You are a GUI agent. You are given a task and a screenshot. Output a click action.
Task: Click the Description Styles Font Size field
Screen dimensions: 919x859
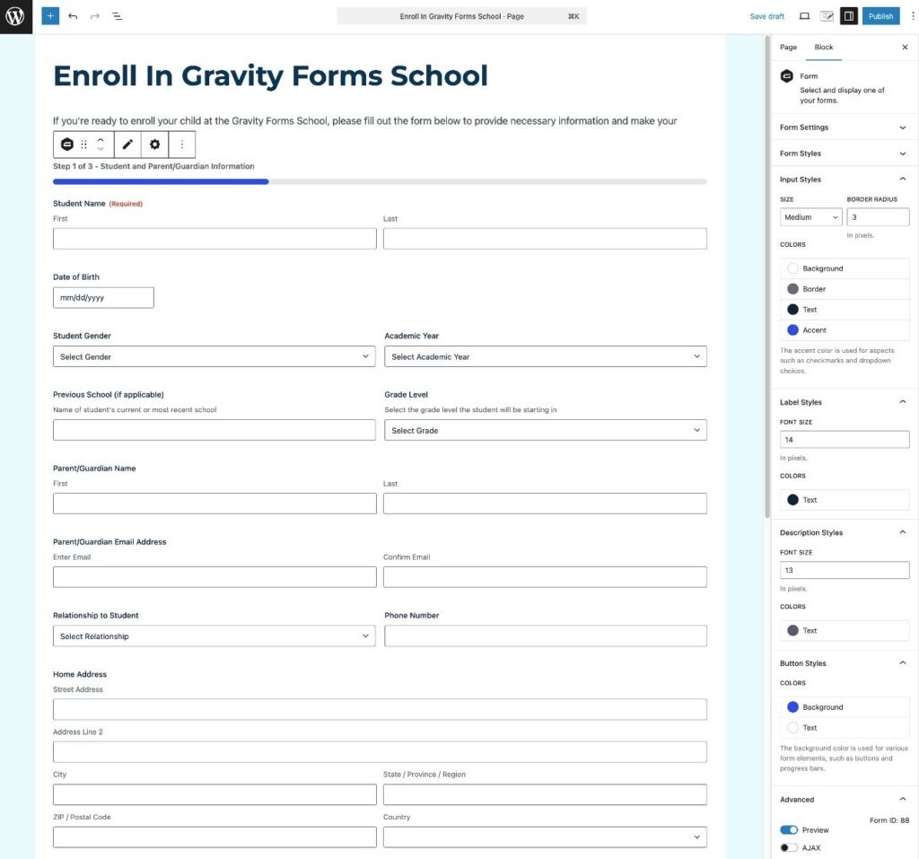pos(845,570)
